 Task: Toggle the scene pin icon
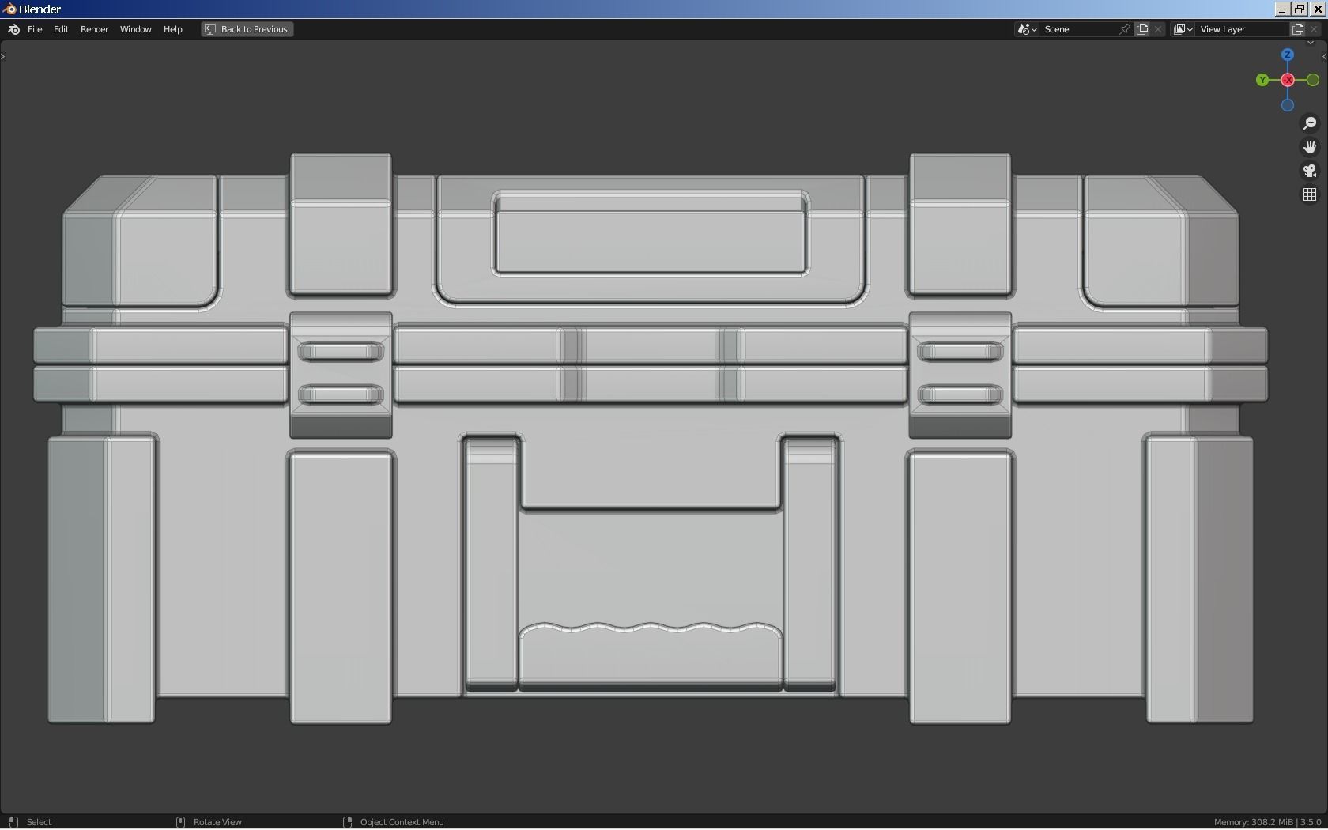(x=1125, y=29)
